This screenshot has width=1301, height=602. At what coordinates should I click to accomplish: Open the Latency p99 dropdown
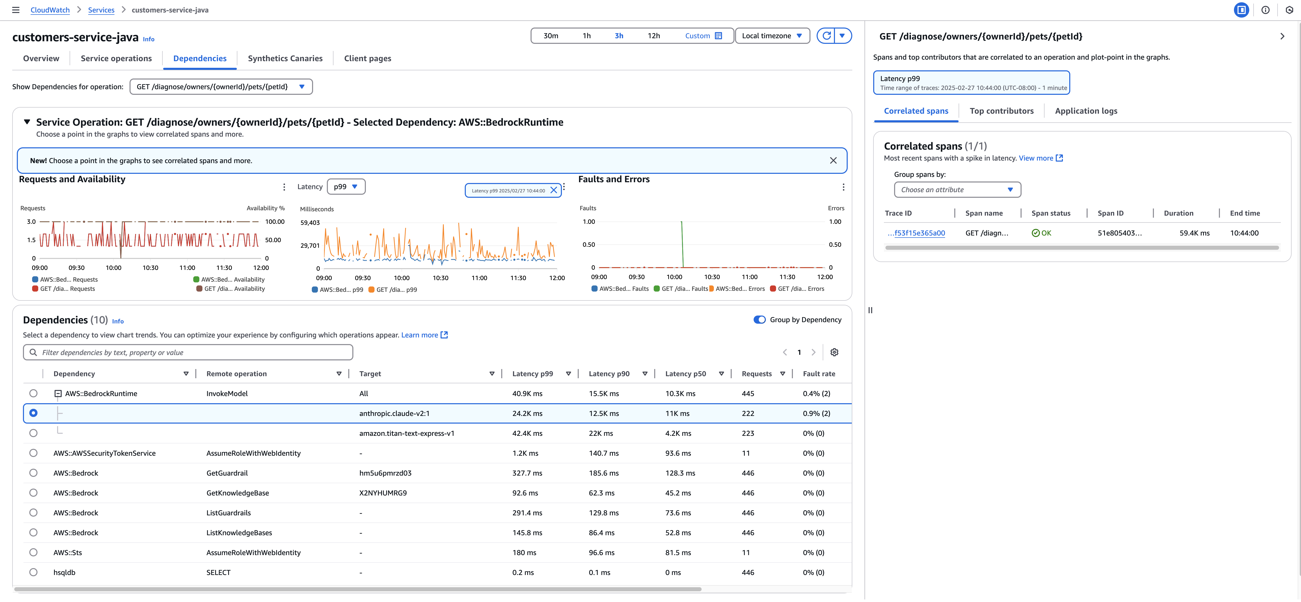tap(346, 186)
